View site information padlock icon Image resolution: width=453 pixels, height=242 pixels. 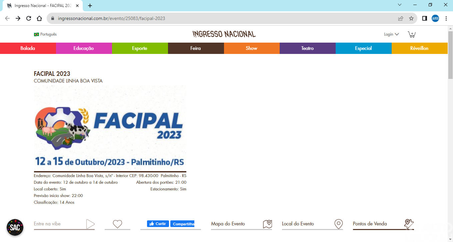pyautogui.click(x=53, y=18)
